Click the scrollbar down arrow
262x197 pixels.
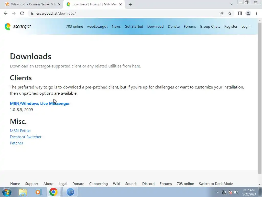(x=260, y=184)
